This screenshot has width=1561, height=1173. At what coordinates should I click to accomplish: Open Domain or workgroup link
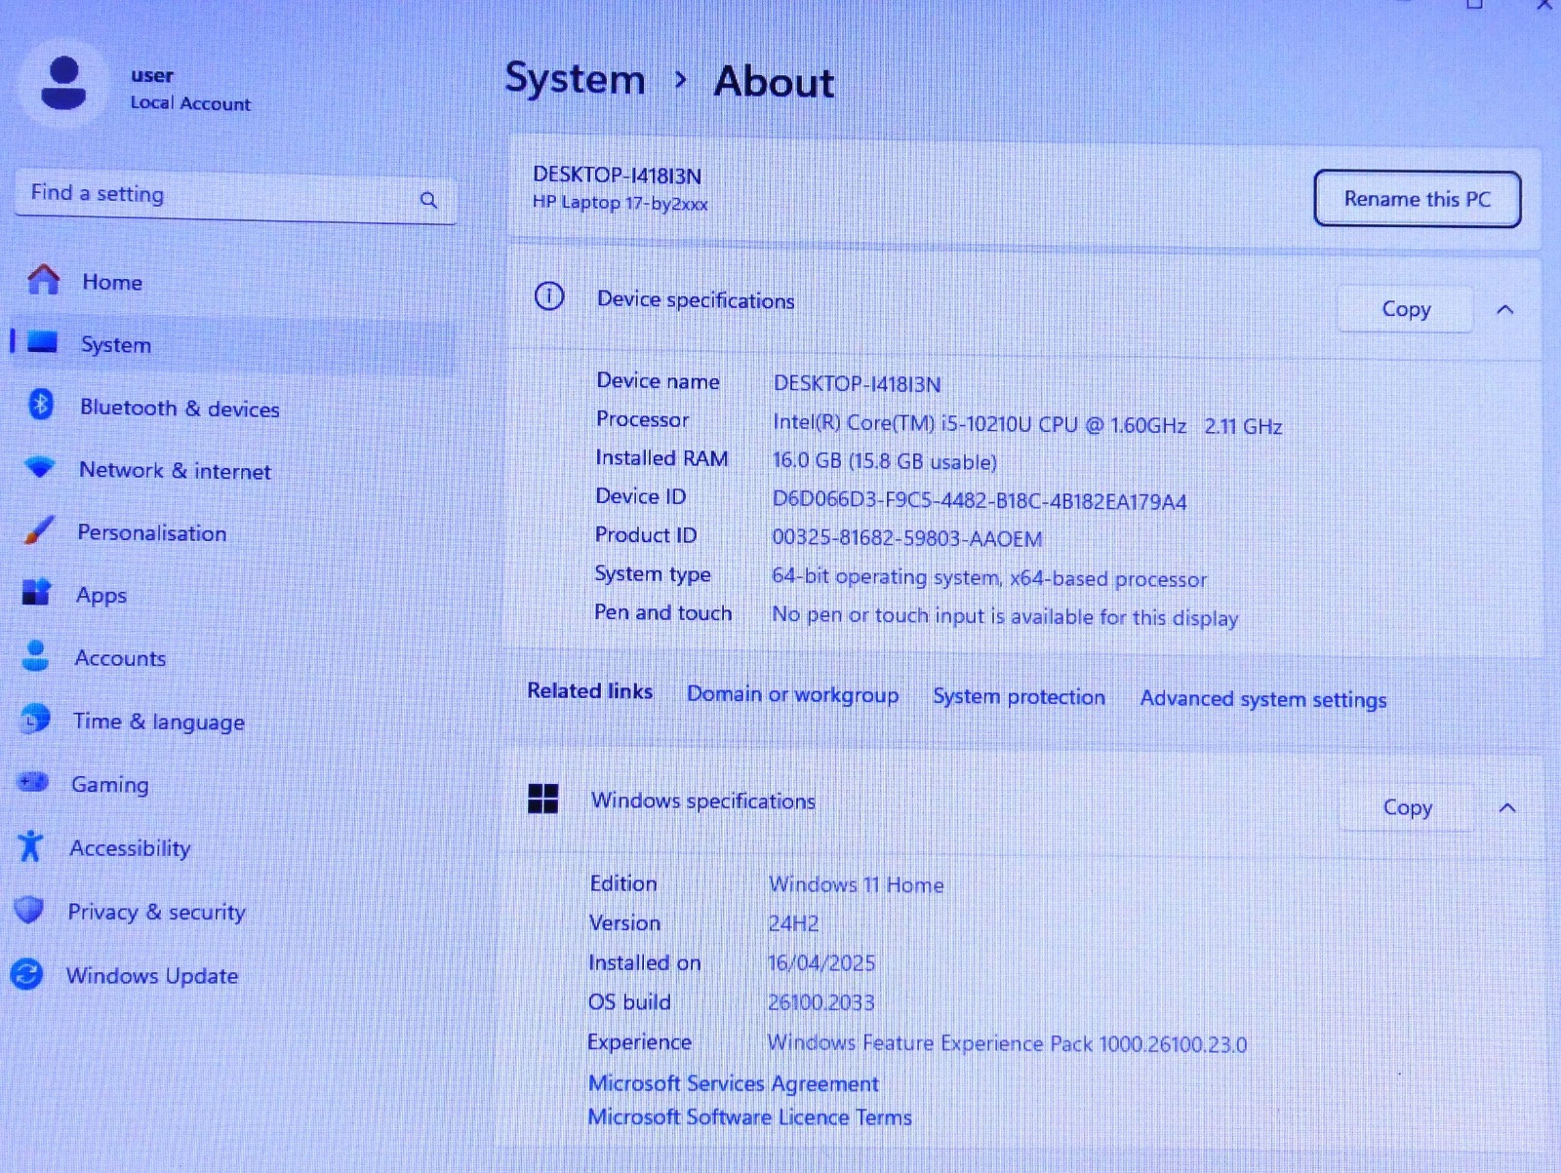(x=792, y=694)
